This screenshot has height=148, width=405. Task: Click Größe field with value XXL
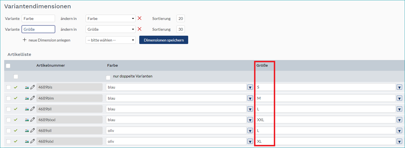point(326,120)
